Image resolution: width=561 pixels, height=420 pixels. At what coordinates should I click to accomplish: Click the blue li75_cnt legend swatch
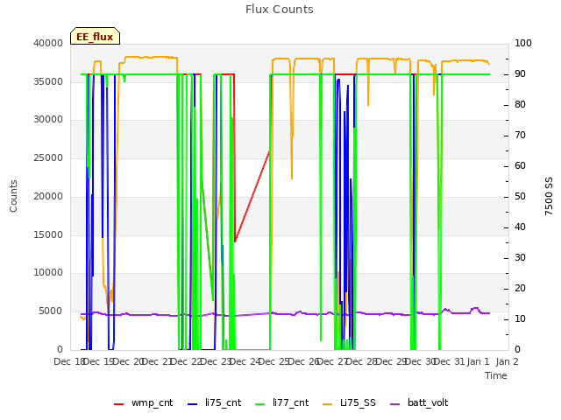coord(193,403)
